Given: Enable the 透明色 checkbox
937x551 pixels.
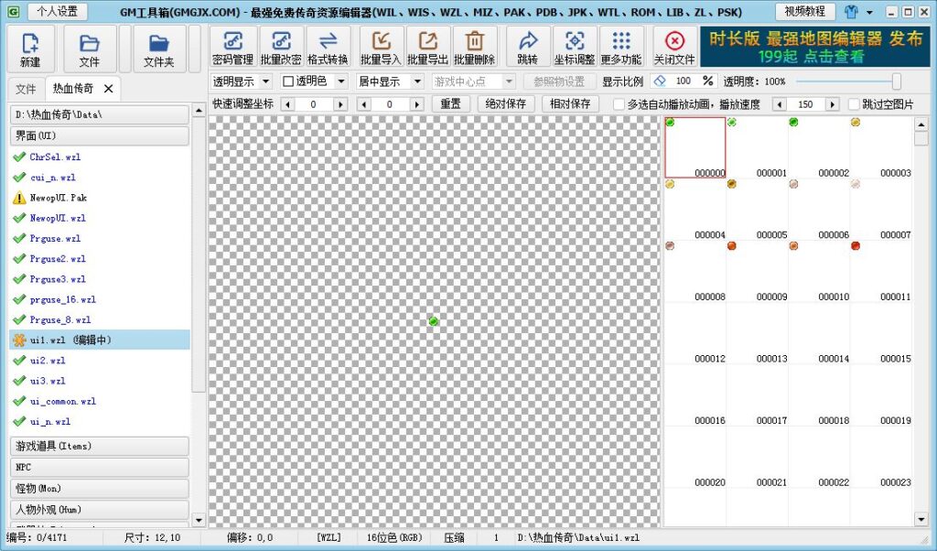Looking at the screenshot, I should 289,81.
